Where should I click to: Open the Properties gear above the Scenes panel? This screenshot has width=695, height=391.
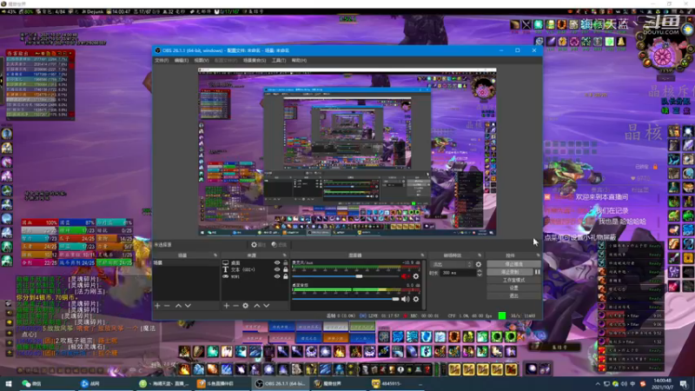pyautogui.click(x=258, y=245)
